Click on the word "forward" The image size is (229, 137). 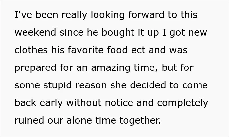click(146, 15)
